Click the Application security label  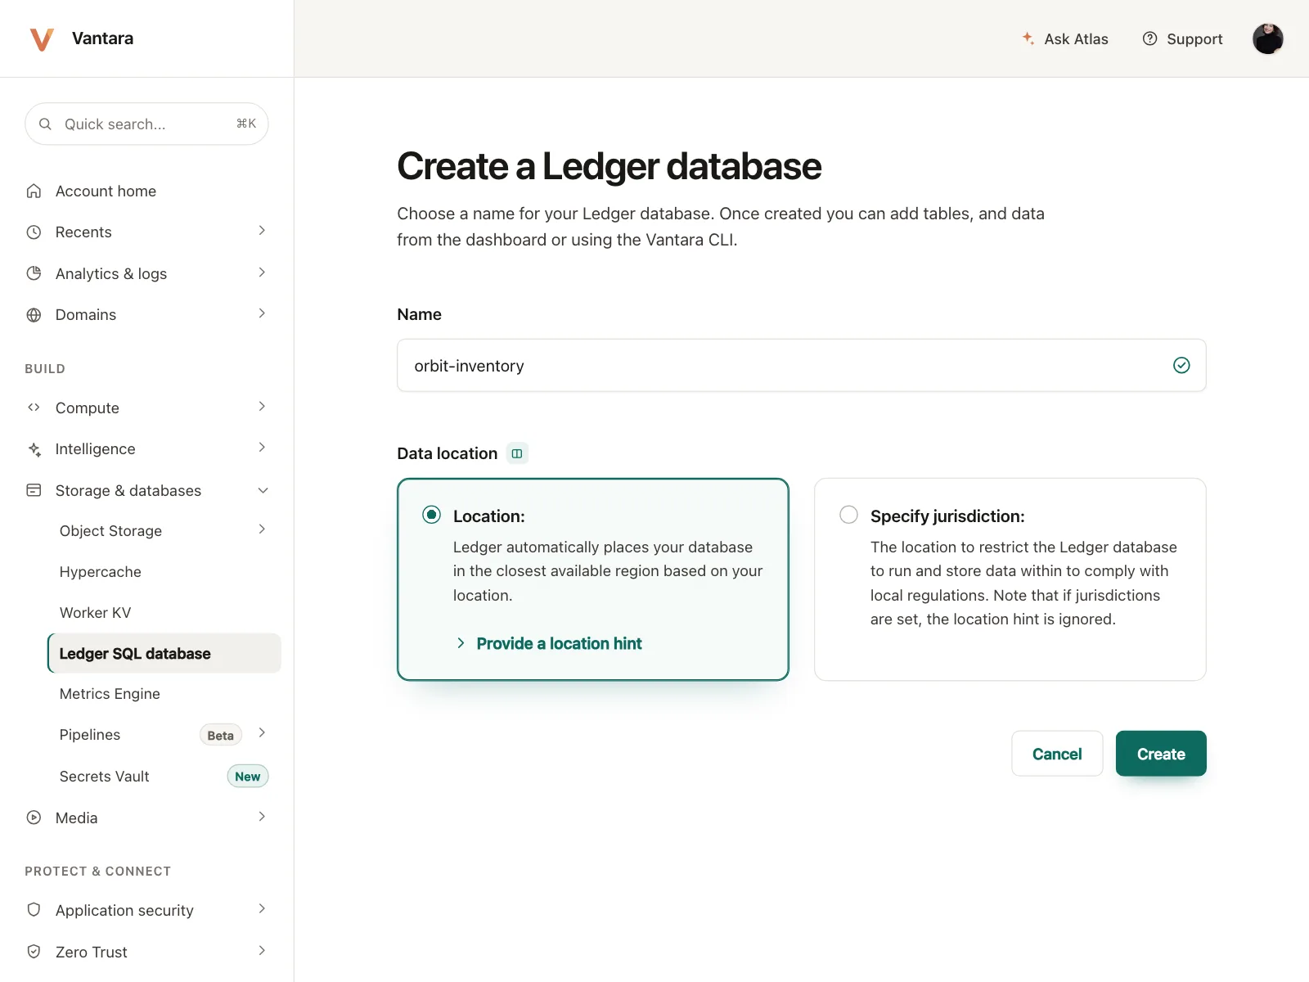124,910
